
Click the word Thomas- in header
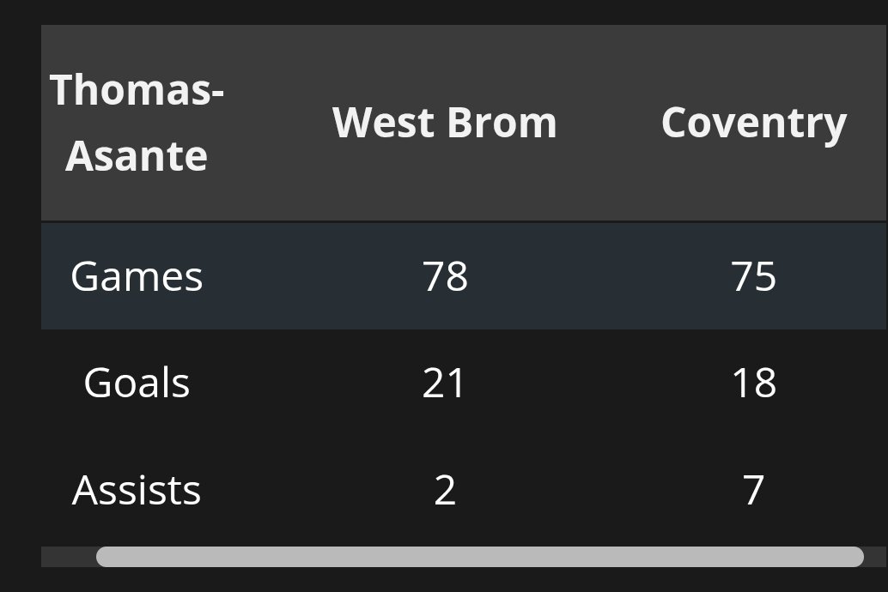(137, 89)
